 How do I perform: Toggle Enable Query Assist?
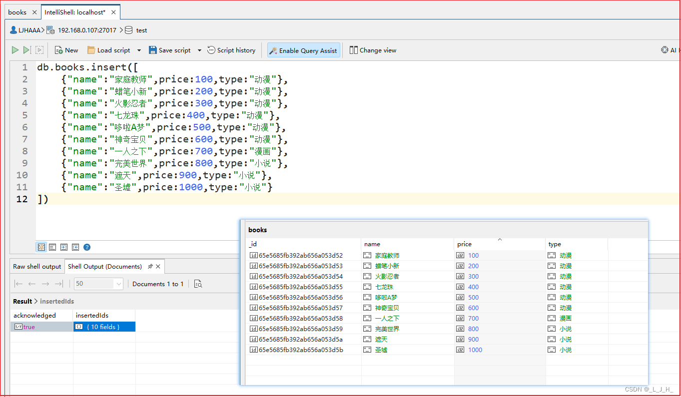click(x=304, y=50)
